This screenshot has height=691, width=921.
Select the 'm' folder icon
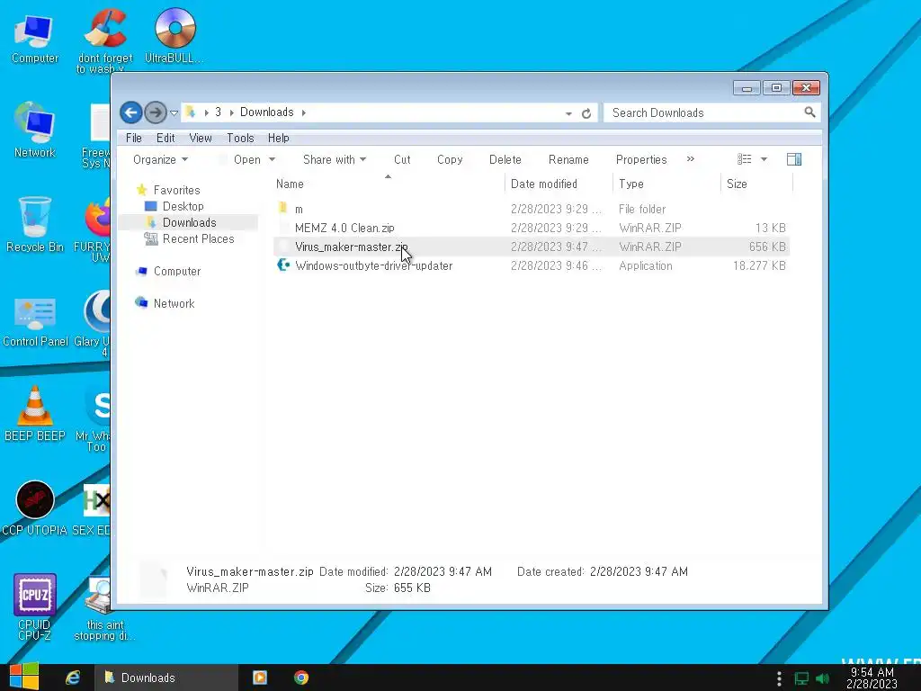[283, 208]
